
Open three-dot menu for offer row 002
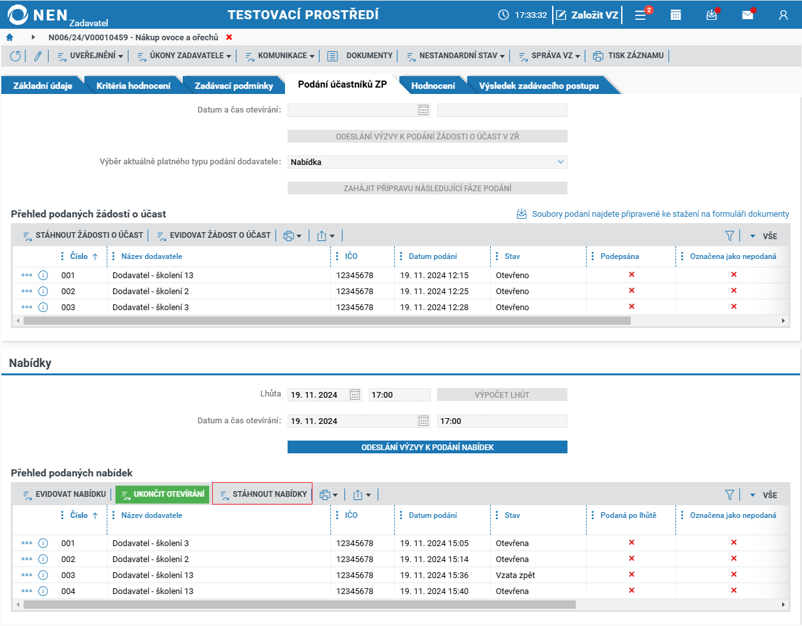(27, 559)
